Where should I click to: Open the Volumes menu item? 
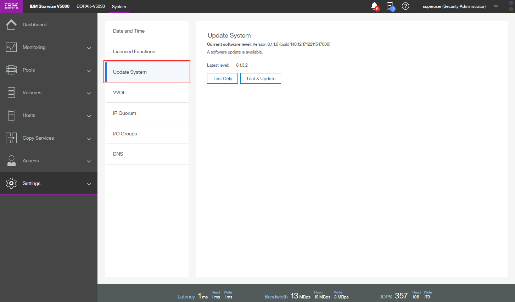[x=49, y=93]
